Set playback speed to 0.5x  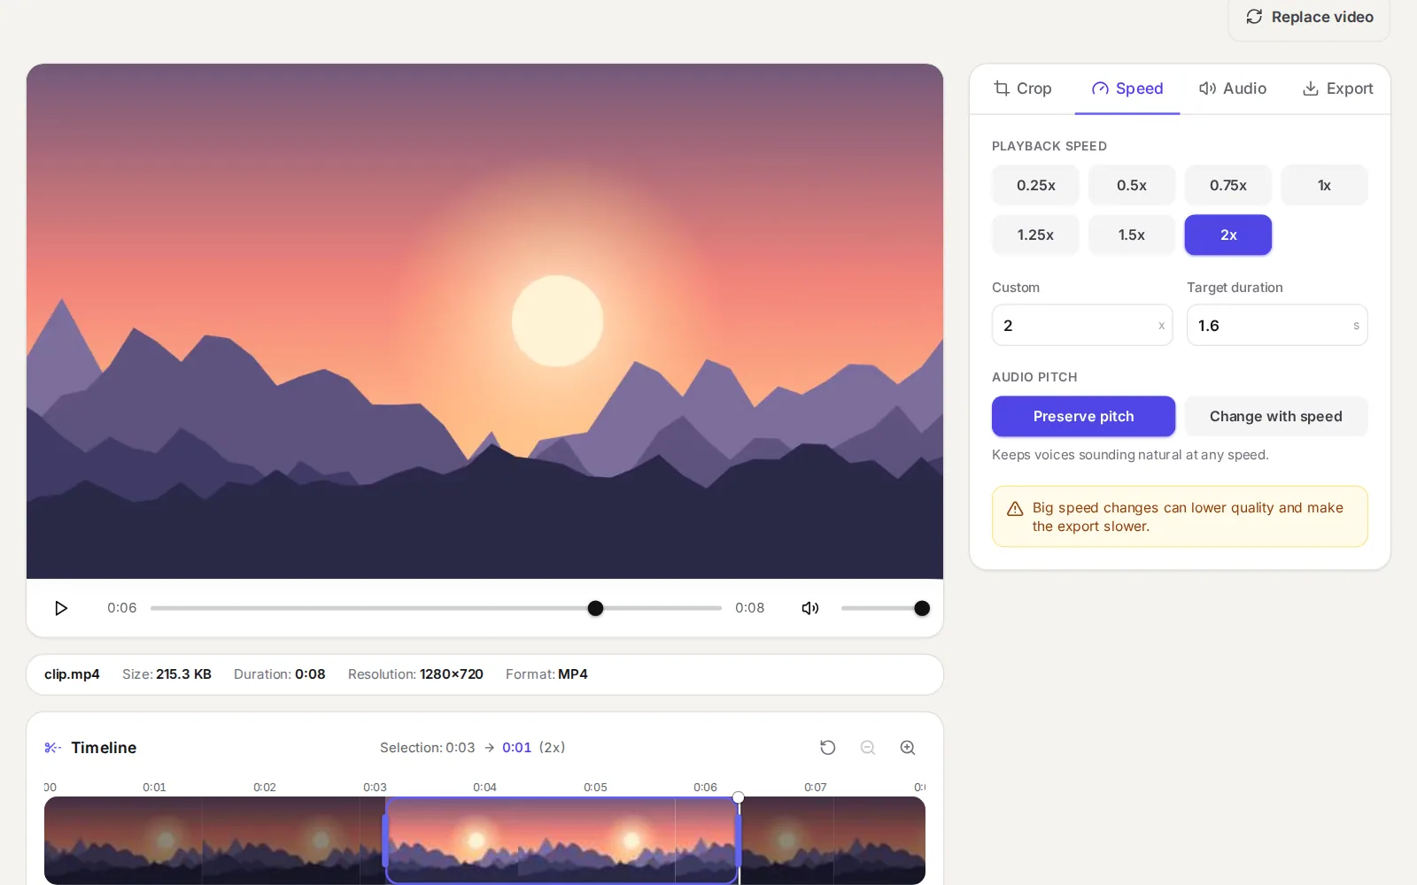1132,185
